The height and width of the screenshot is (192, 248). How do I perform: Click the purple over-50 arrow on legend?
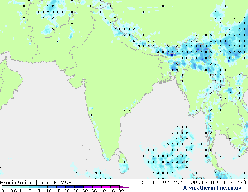pyautogui.click(x=124, y=187)
